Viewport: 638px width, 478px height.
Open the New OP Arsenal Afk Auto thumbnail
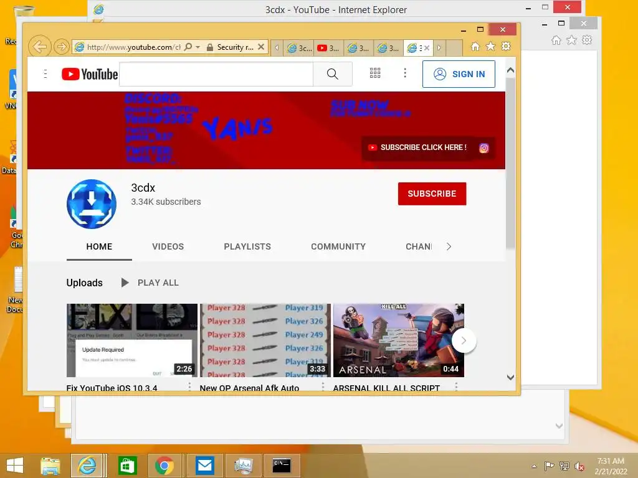tap(265, 340)
